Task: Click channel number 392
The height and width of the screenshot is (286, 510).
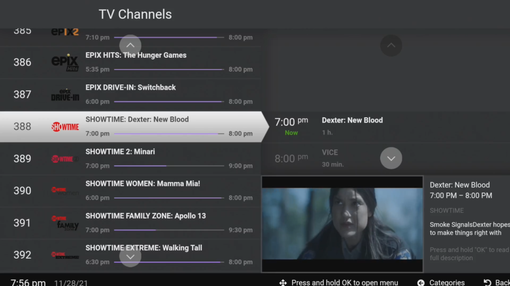Action: click(22, 255)
